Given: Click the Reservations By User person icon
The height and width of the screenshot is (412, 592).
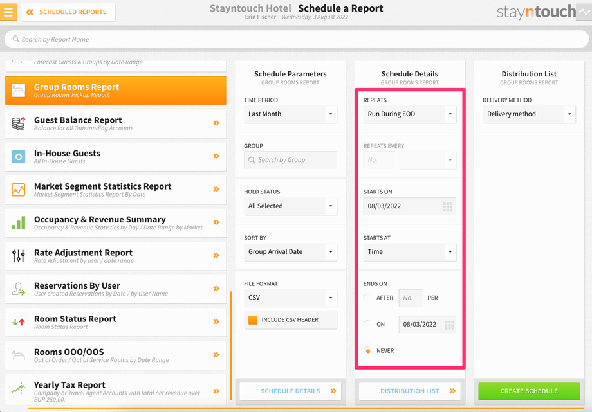Looking at the screenshot, I should point(18,289).
